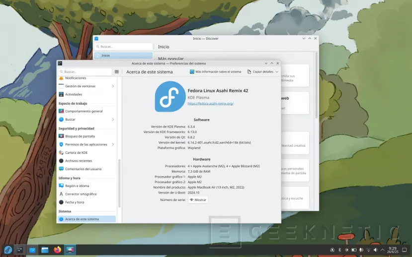Launch the Discover store from taskbar

[32, 250]
